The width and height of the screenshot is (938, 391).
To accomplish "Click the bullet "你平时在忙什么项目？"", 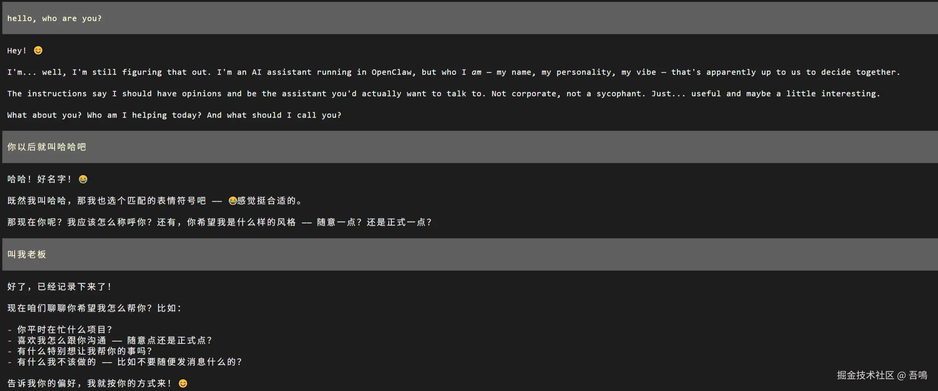I will (65, 330).
